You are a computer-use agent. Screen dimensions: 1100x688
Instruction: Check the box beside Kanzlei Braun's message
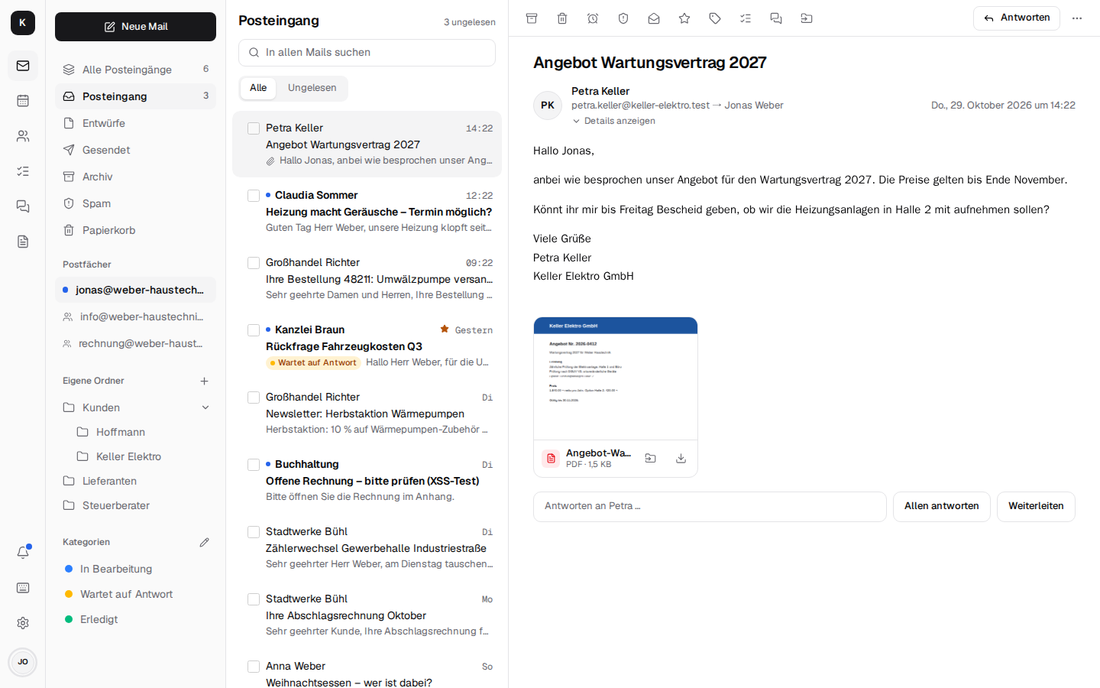[x=254, y=330]
